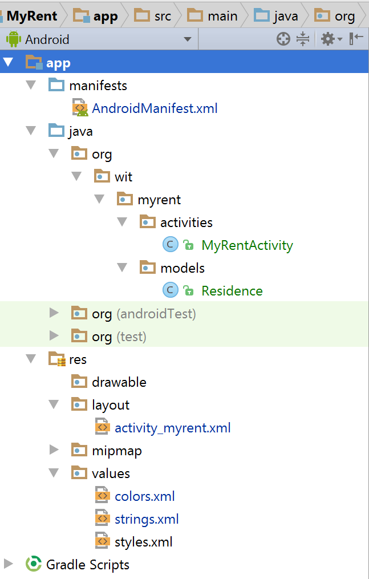
Task: Collapse the values folder
Action: click(54, 473)
